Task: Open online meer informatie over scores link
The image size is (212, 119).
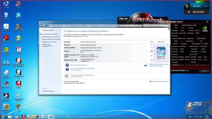Action: (x=82, y=76)
